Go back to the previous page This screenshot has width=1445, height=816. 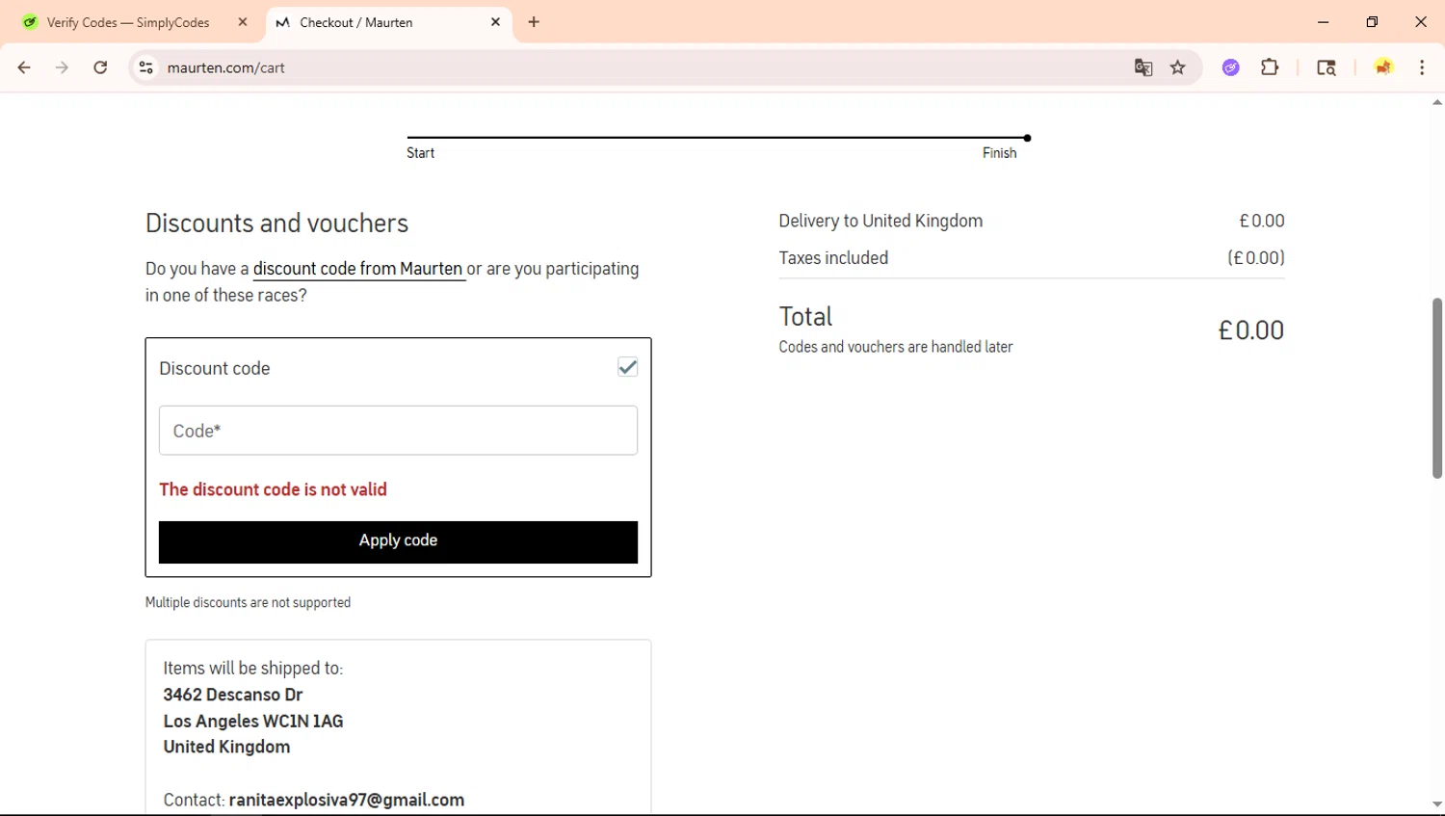(x=24, y=67)
